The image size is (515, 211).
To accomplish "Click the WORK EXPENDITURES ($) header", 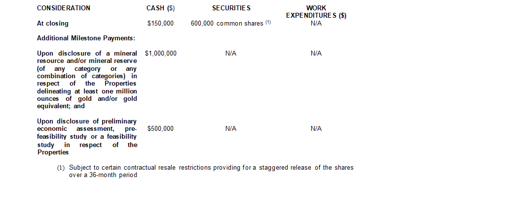I will 316,12.
